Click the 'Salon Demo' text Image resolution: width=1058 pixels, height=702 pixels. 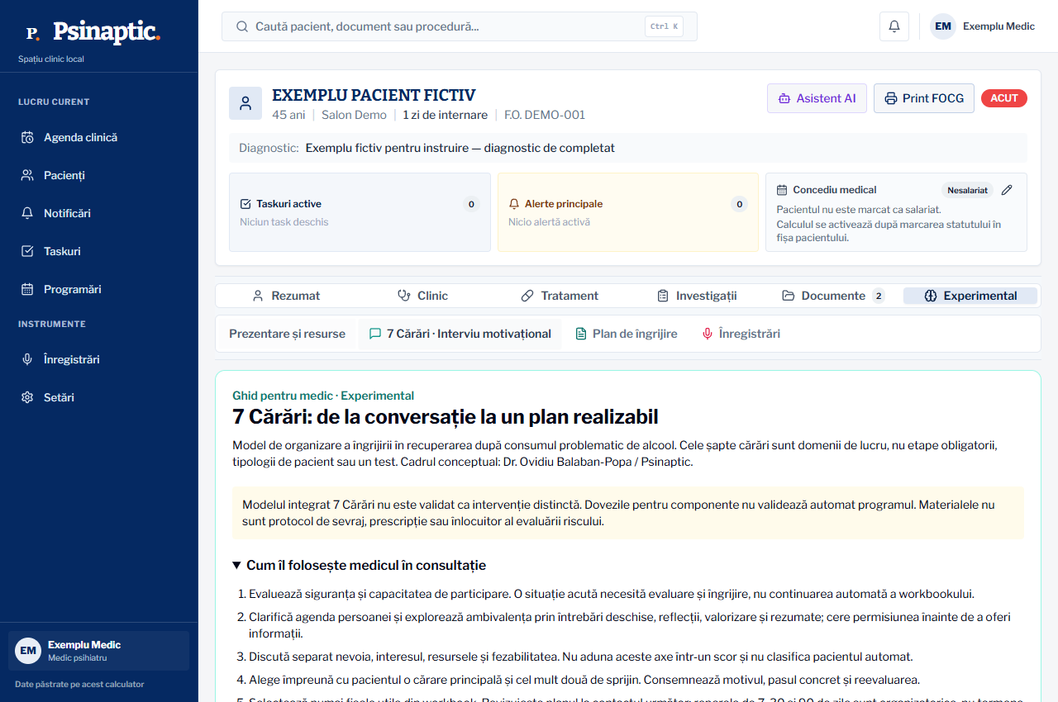click(x=354, y=115)
